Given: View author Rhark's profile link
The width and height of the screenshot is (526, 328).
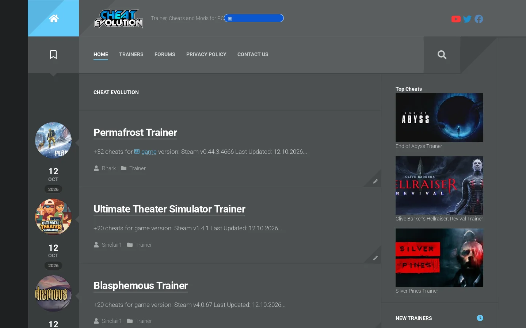Looking at the screenshot, I should (x=108, y=168).
